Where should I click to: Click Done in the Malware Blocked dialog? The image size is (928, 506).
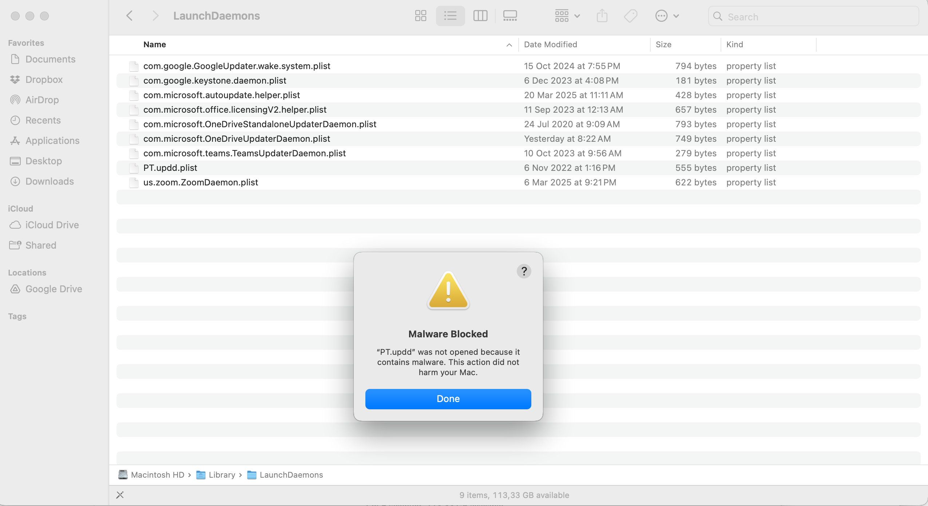pos(448,399)
